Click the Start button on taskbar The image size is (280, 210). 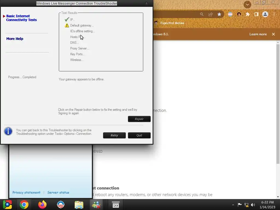(x=7, y=205)
